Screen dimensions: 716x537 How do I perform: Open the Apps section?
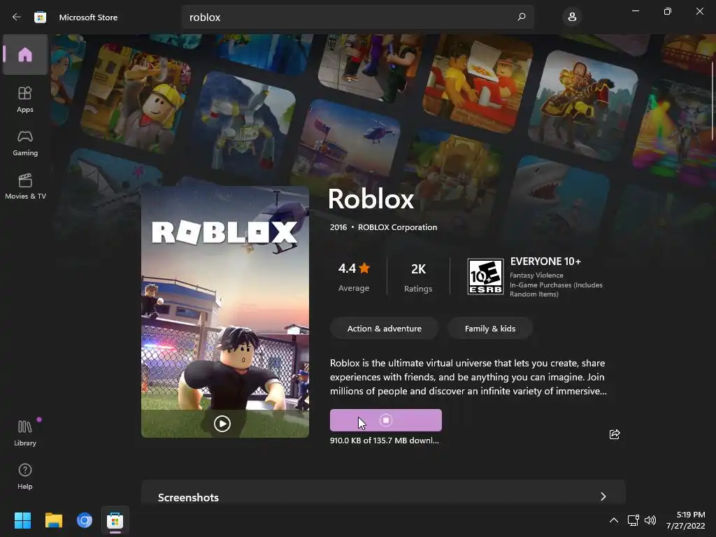(25, 99)
